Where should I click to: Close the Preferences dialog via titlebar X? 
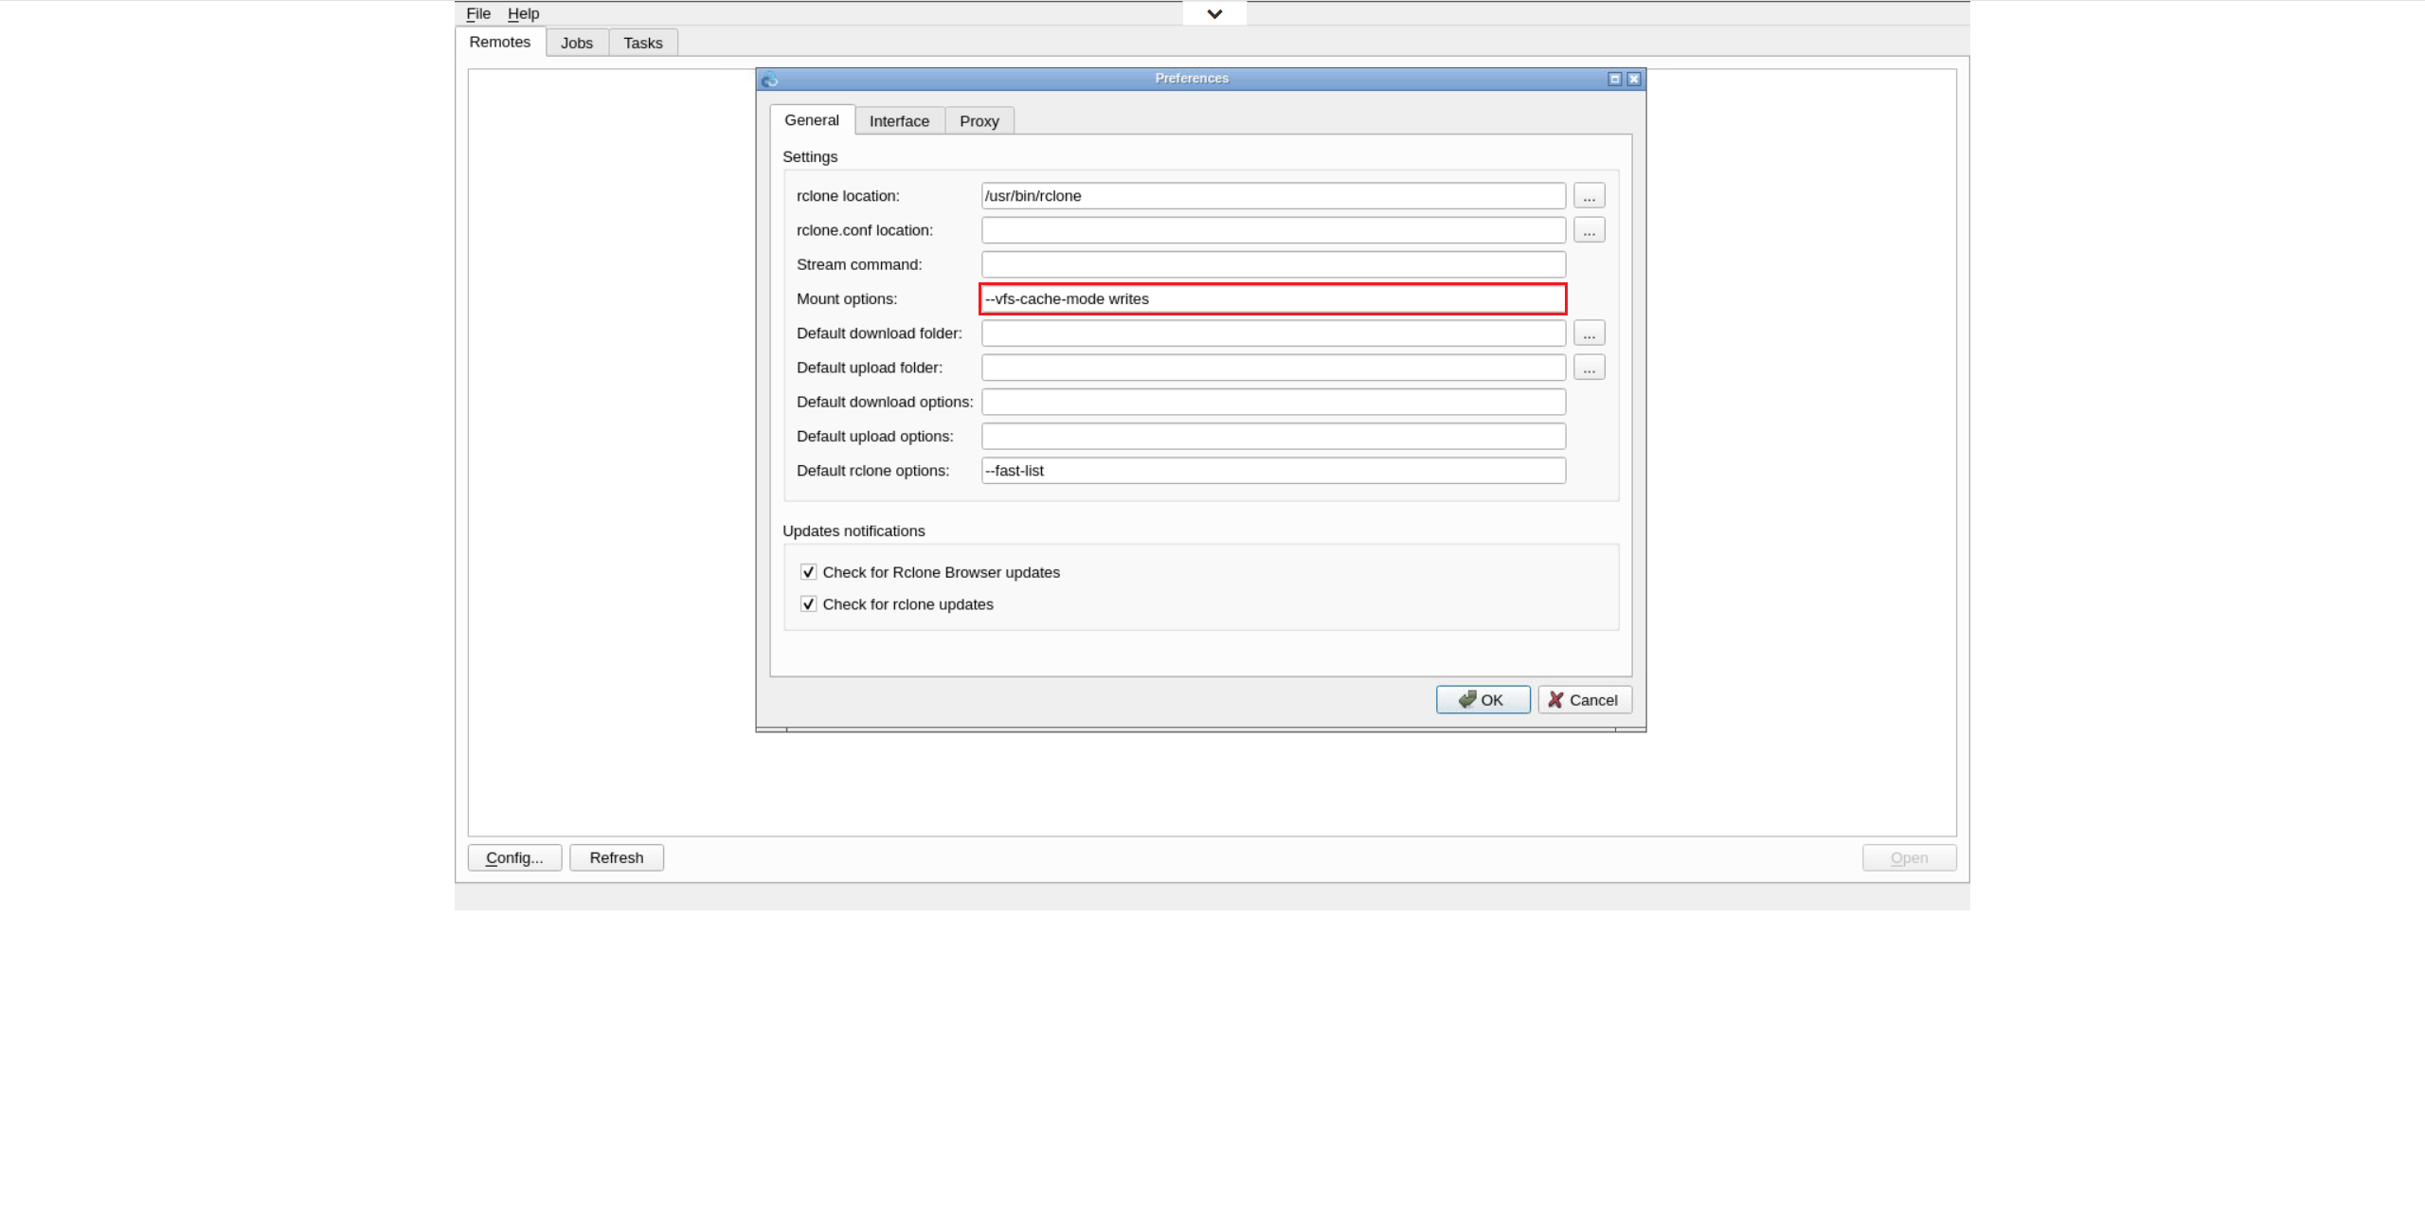[x=1634, y=79]
